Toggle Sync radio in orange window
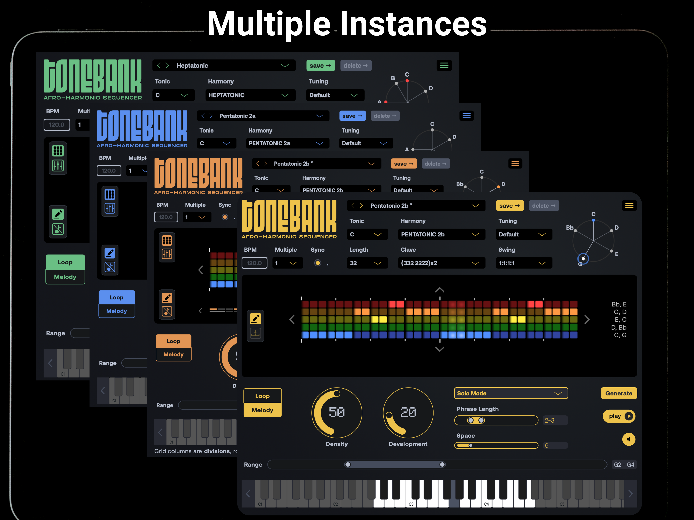 click(225, 217)
